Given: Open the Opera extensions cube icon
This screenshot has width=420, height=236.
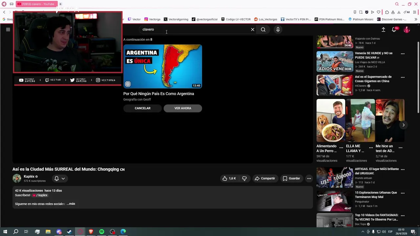Looking at the screenshot, I should tap(387, 12).
